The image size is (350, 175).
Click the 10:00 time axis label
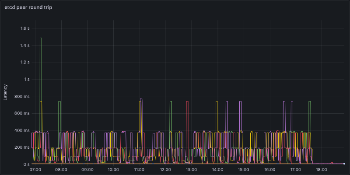point(114,170)
